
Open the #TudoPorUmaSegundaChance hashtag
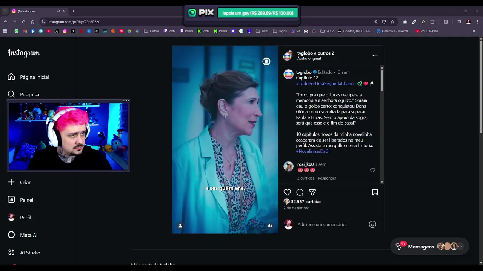[326, 84]
